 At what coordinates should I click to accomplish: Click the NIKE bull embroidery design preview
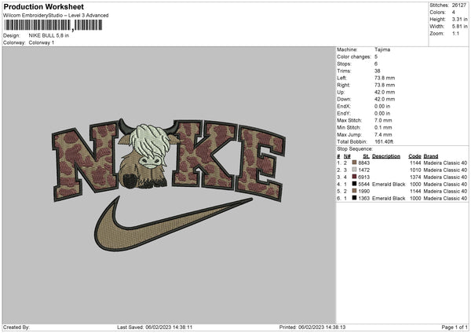pyautogui.click(x=169, y=185)
